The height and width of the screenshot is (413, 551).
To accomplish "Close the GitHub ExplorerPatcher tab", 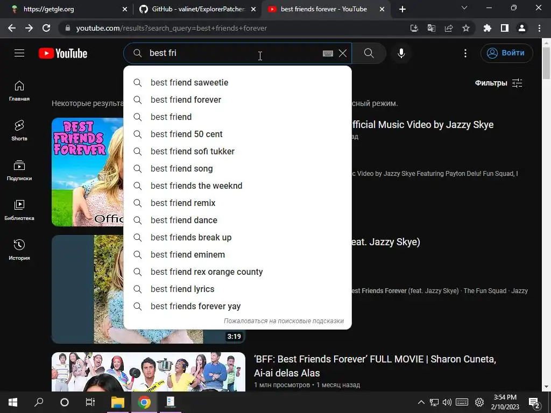I will click(253, 10).
